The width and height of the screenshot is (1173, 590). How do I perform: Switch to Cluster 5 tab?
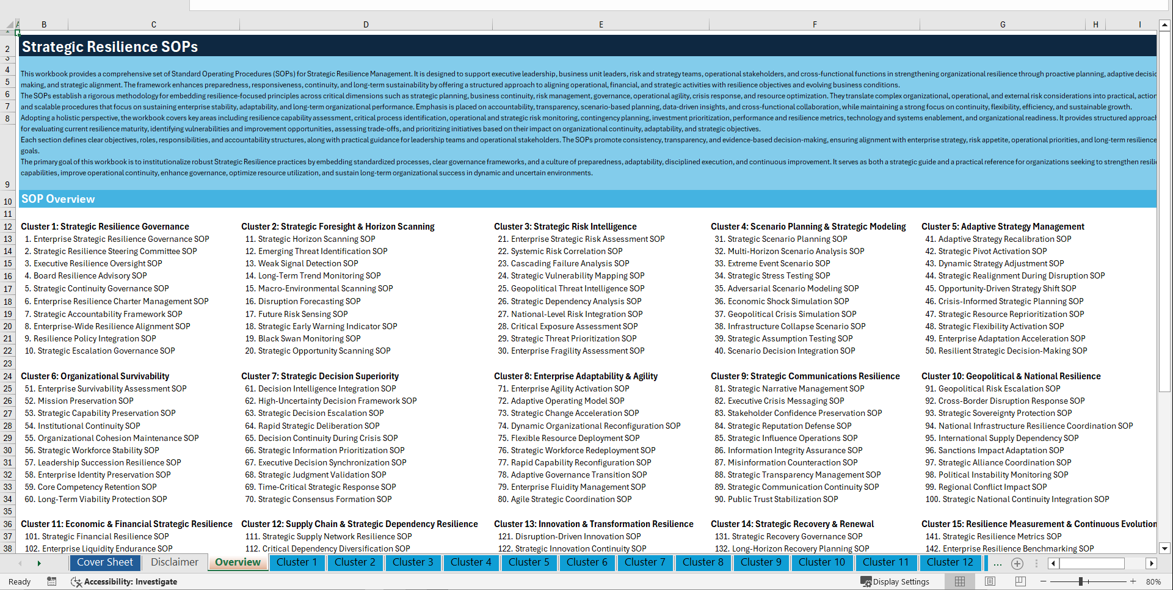[x=529, y=563]
